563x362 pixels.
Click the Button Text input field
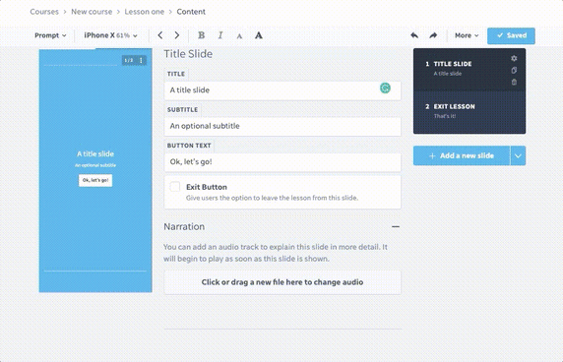pyautogui.click(x=282, y=162)
